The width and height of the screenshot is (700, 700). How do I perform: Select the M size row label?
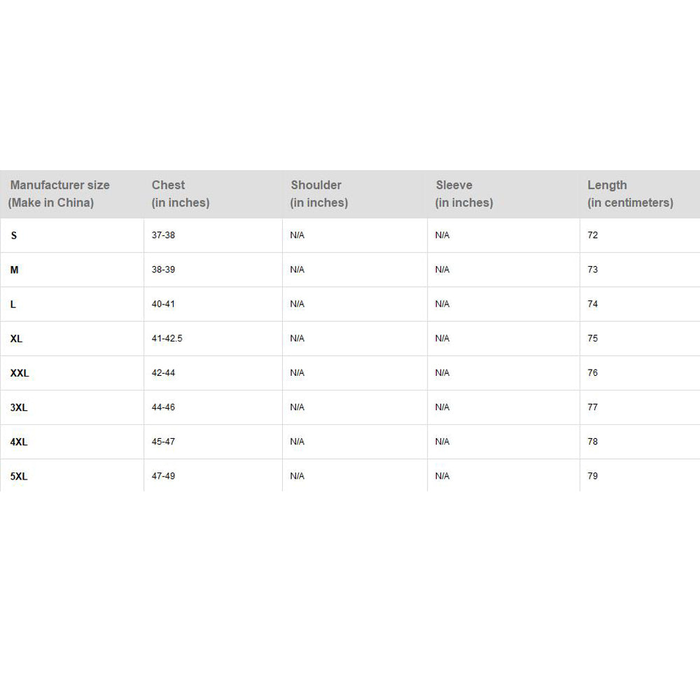tap(15, 269)
